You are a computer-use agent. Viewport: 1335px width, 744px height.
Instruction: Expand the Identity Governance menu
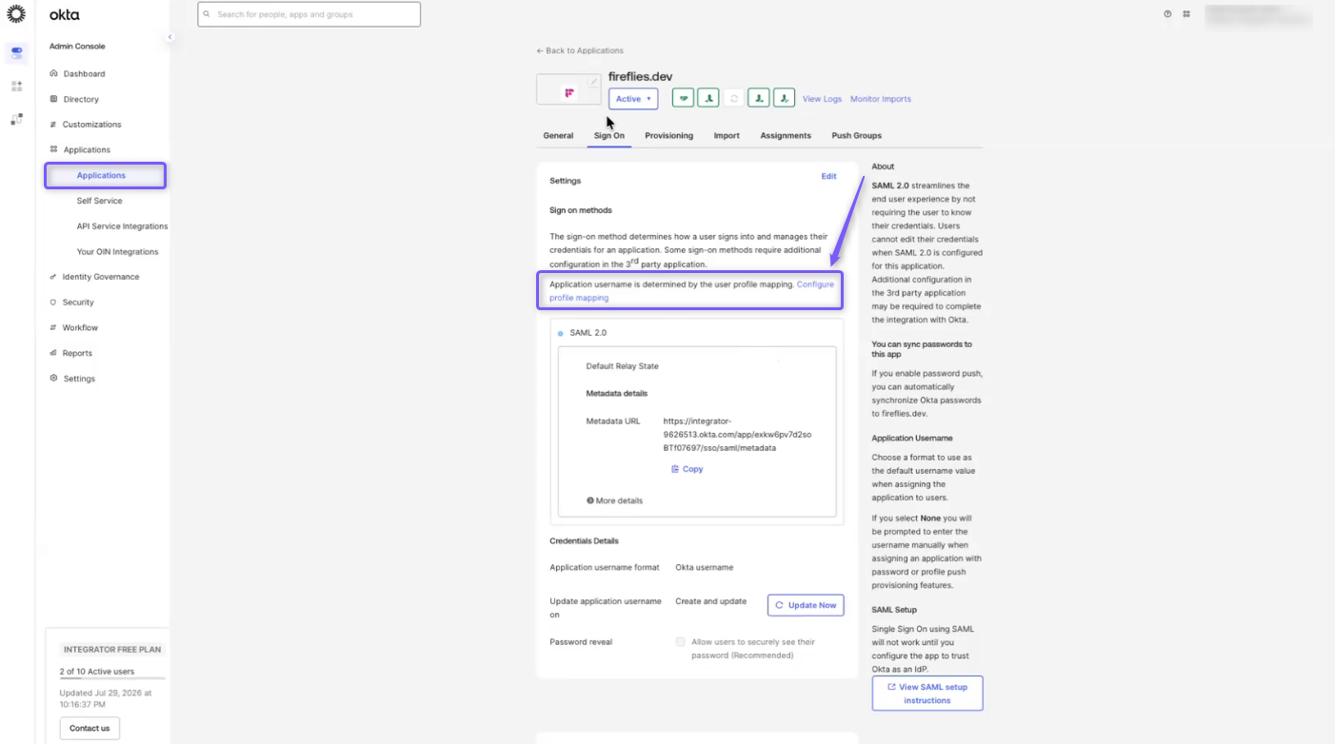(x=101, y=277)
